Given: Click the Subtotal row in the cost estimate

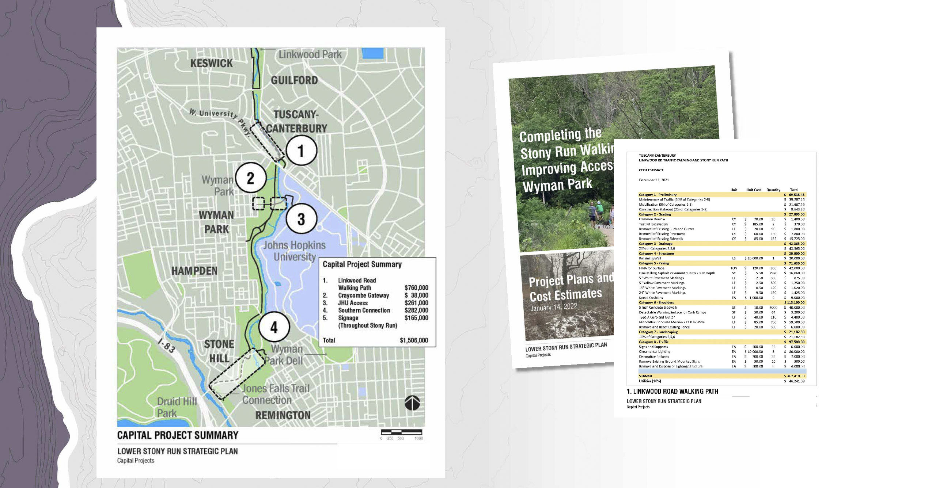Looking at the screenshot, I should coord(722,376).
